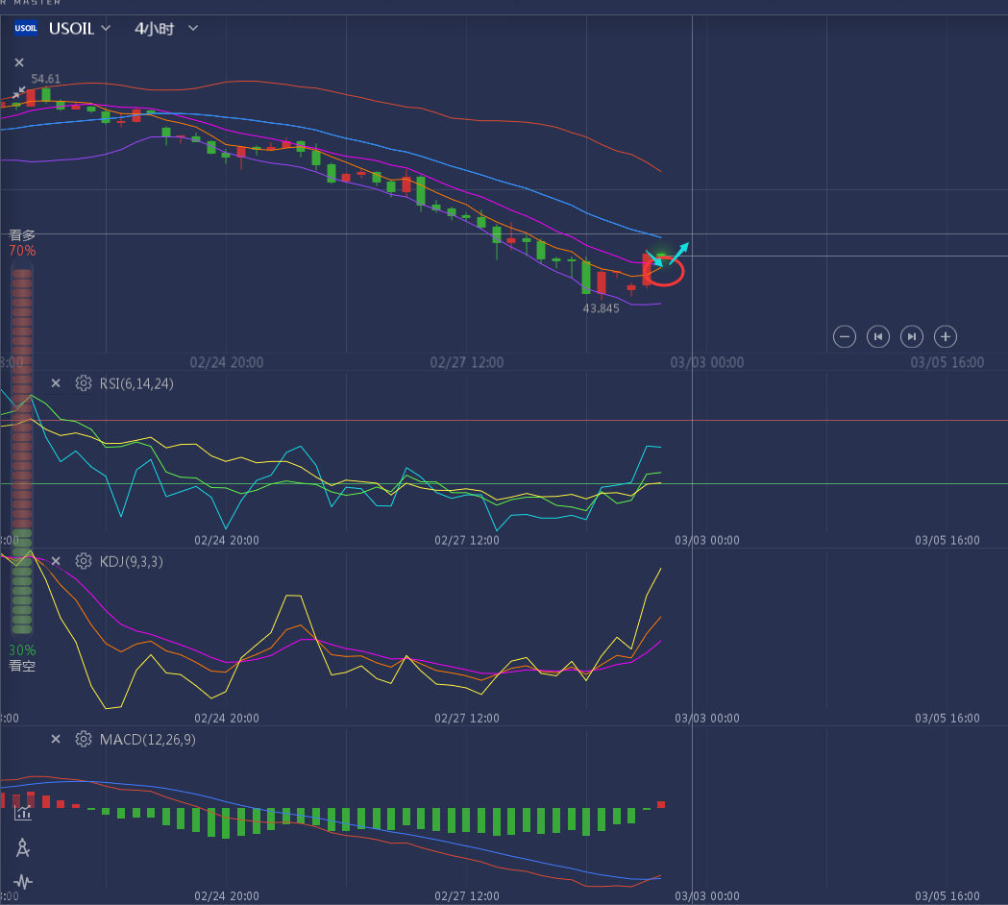Click 03/03 00:00 on MACD panel axis
Viewport: 1008px width, 905px height.
[x=707, y=896]
